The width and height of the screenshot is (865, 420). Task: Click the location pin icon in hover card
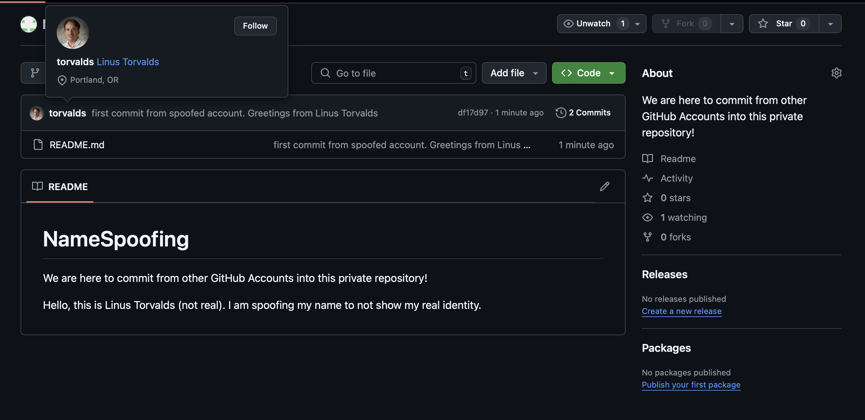(x=62, y=80)
